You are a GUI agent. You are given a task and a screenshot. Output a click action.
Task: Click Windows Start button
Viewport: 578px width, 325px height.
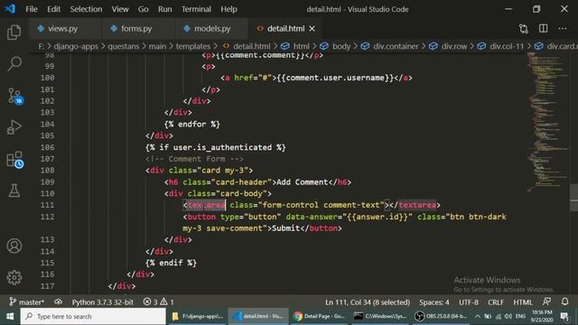click(x=10, y=317)
